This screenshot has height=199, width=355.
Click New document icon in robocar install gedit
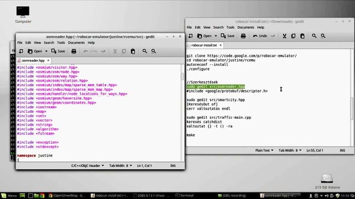pyautogui.click(x=191, y=36)
